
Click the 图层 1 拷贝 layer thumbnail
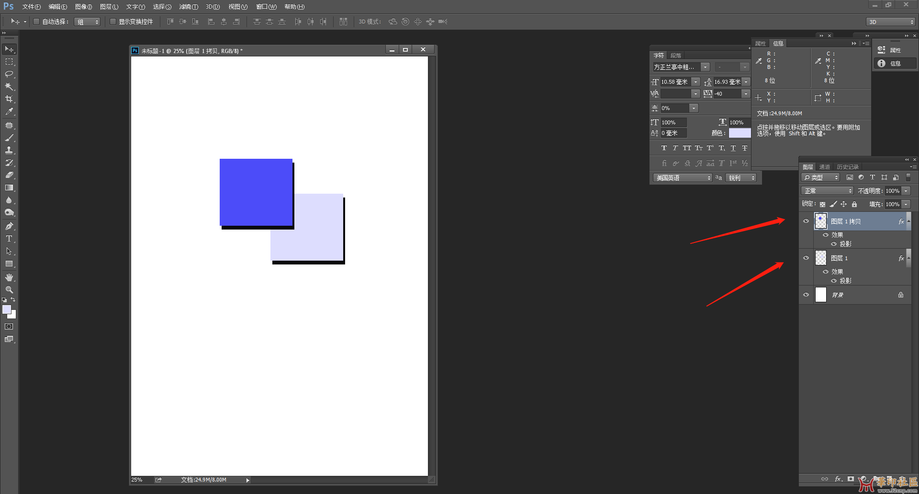click(821, 221)
